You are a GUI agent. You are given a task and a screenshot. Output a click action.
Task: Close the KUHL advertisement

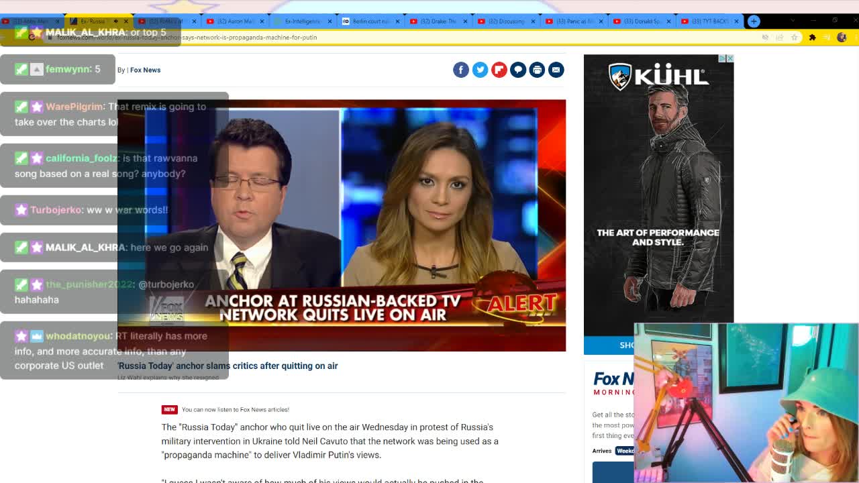[730, 58]
